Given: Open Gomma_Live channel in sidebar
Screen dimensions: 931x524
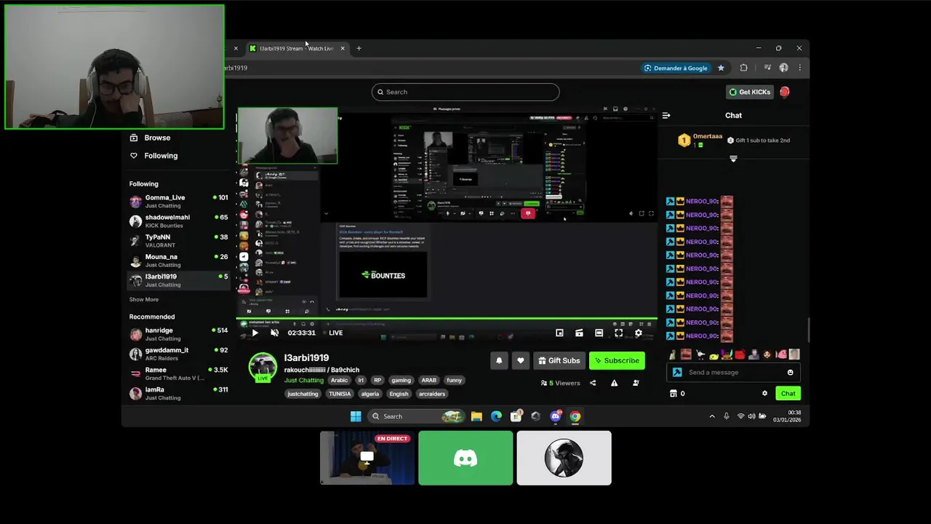Looking at the screenshot, I should click(178, 201).
